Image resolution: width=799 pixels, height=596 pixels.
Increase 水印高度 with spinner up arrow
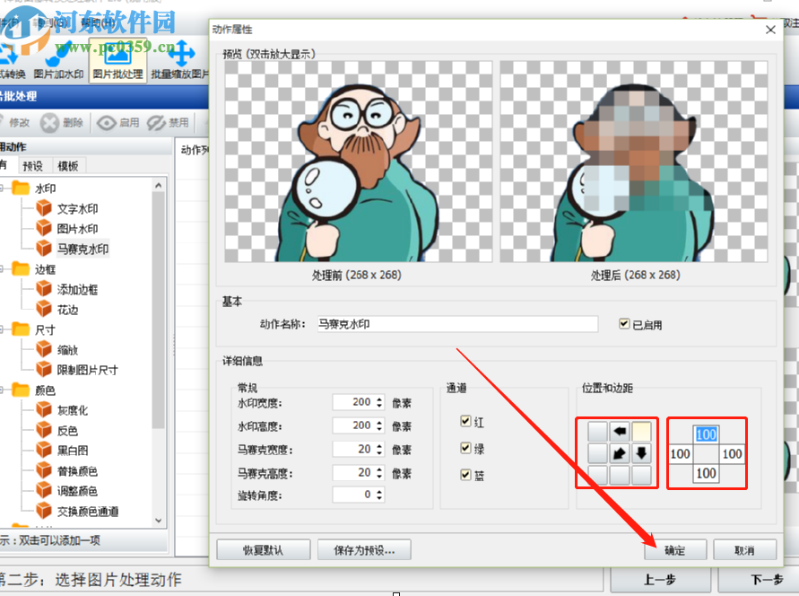pos(379,423)
